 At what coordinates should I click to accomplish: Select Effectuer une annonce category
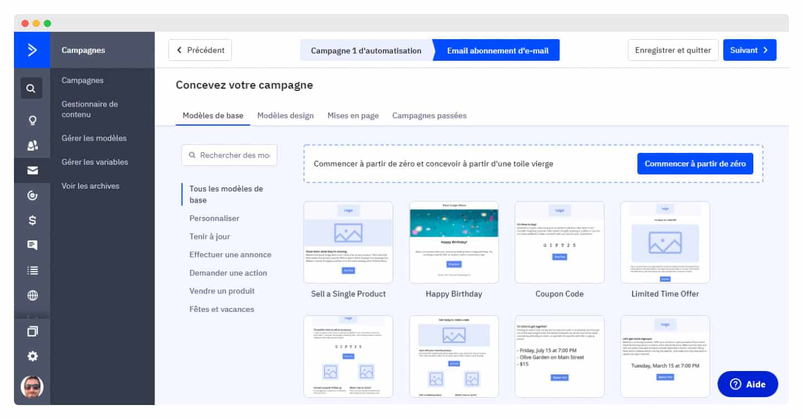[230, 254]
